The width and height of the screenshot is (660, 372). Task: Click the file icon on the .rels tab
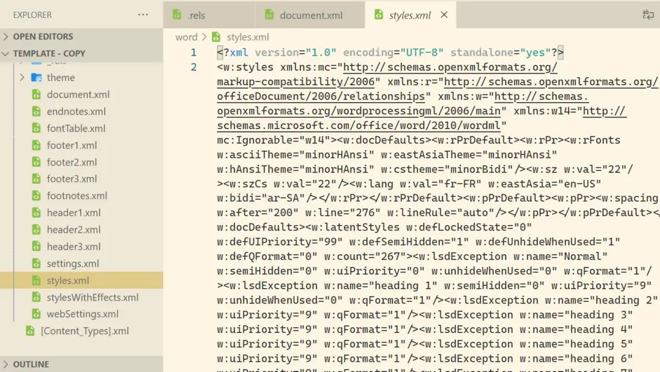pos(177,13)
